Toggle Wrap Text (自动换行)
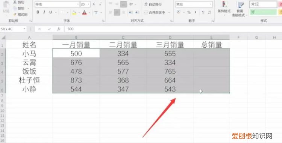 point(153,4)
